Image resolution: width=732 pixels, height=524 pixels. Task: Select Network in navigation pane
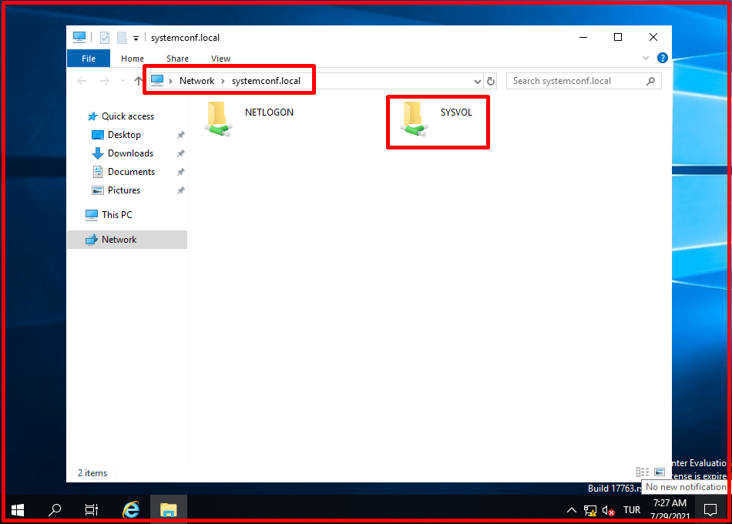coord(127,240)
